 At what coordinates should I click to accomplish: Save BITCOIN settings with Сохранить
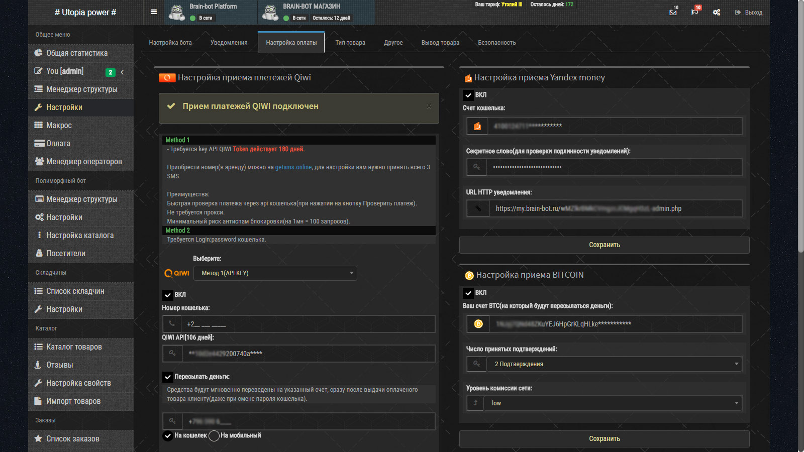tap(605, 439)
